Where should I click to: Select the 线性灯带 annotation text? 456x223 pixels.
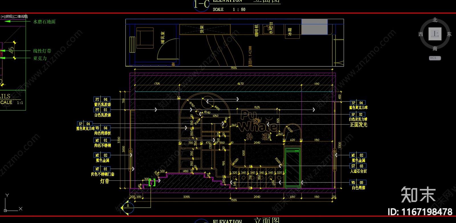[42, 51]
